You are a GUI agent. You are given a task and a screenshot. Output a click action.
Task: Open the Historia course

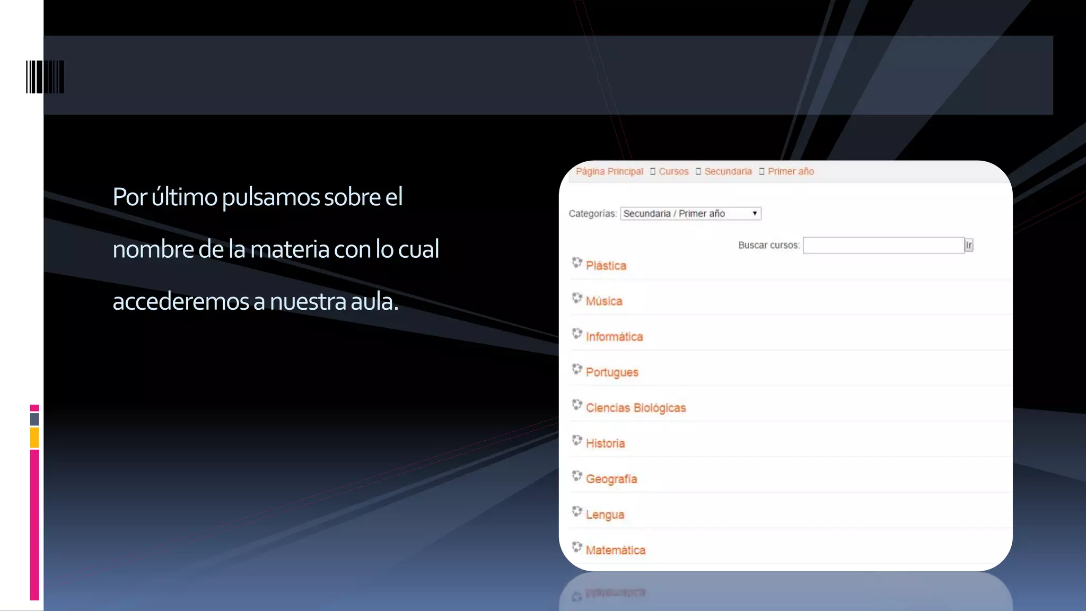pos(605,443)
